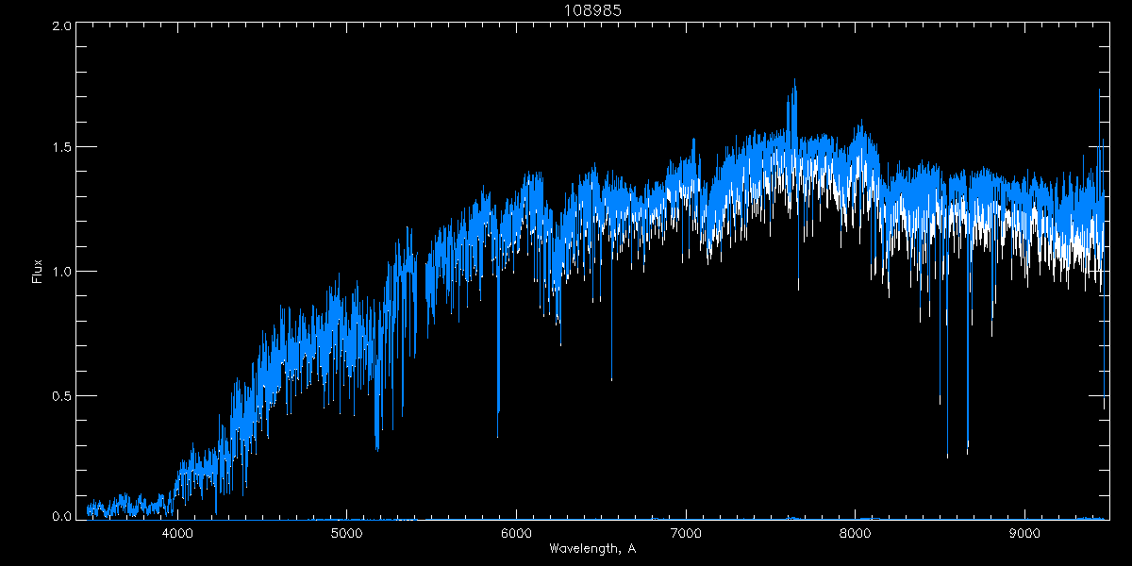
Task: Click the 5000 x-axis tick label
Action: click(347, 534)
